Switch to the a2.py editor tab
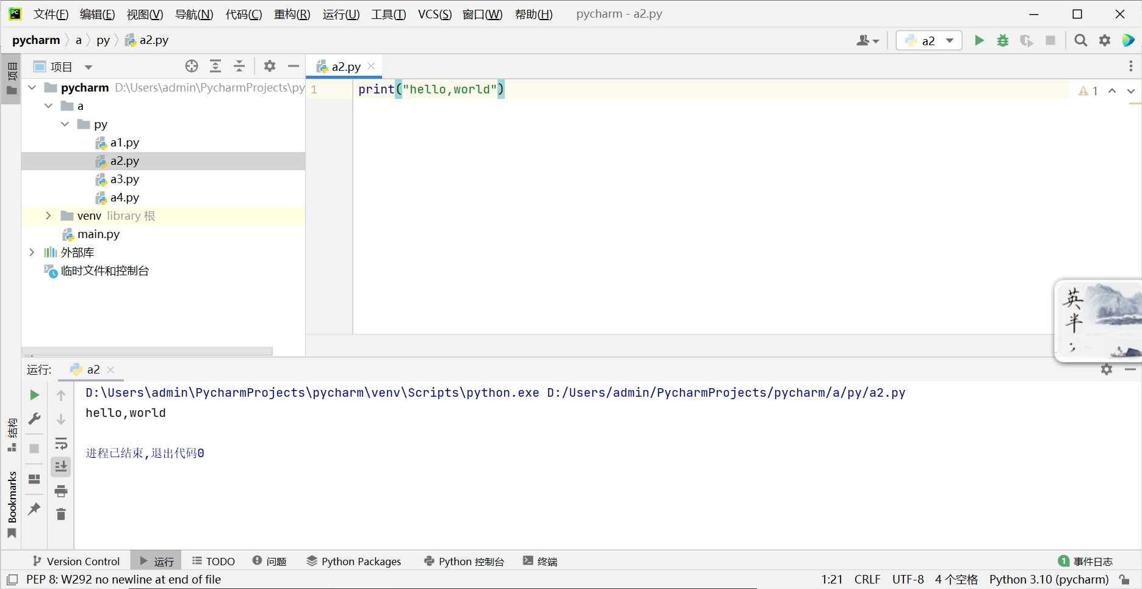 [x=345, y=67]
